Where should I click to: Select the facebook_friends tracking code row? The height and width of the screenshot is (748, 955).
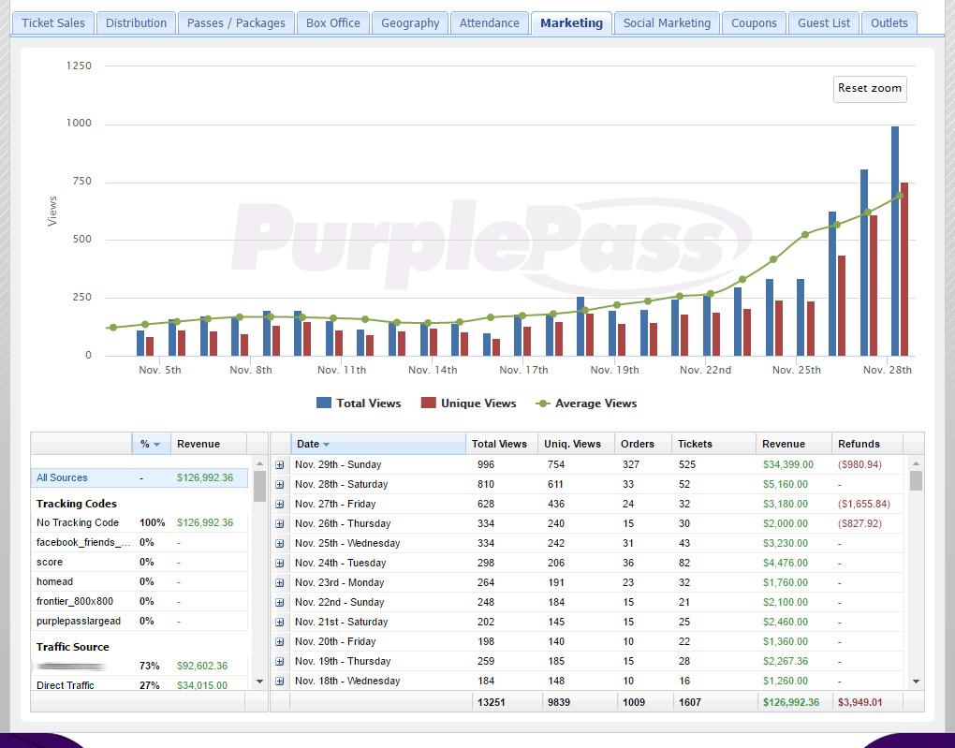tap(140, 542)
